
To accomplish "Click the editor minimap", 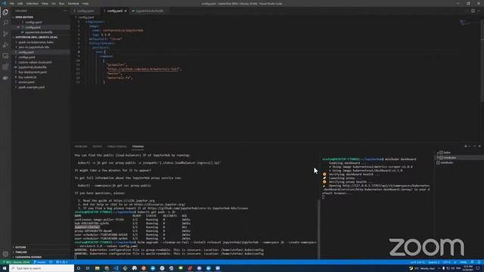I will click(x=464, y=23).
